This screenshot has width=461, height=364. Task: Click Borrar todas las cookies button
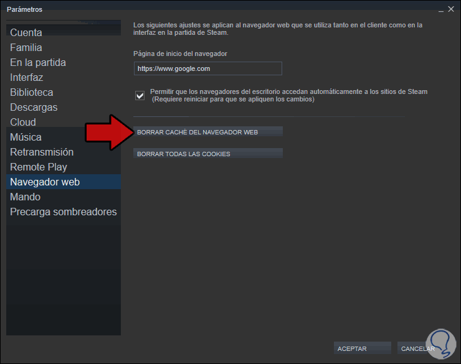click(x=208, y=154)
